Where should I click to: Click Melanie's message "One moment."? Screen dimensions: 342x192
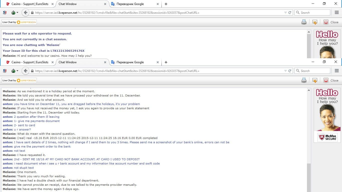(20, 172)
